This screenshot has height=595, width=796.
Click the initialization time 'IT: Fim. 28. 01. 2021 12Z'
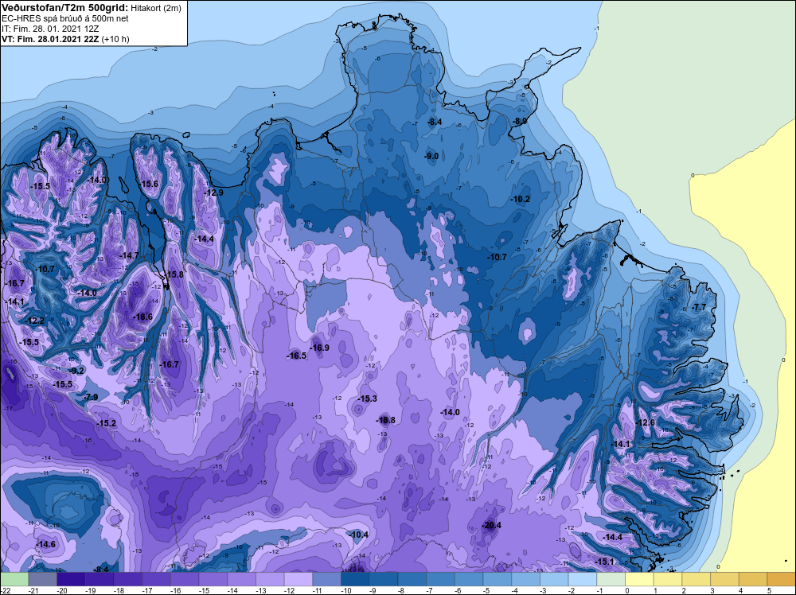[49, 29]
